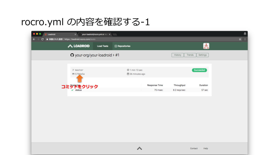Click the 36 minutes ago text

(137, 74)
